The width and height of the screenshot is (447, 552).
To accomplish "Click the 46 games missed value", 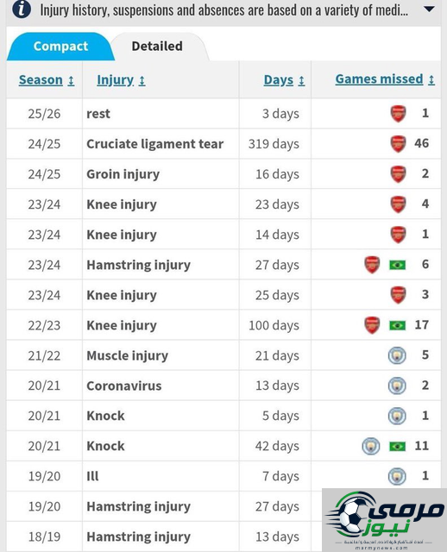I will 421,143.
